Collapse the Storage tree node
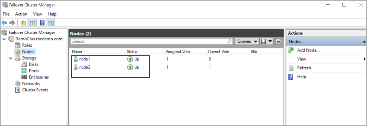The width and height of the screenshot is (367, 126). point(11,58)
